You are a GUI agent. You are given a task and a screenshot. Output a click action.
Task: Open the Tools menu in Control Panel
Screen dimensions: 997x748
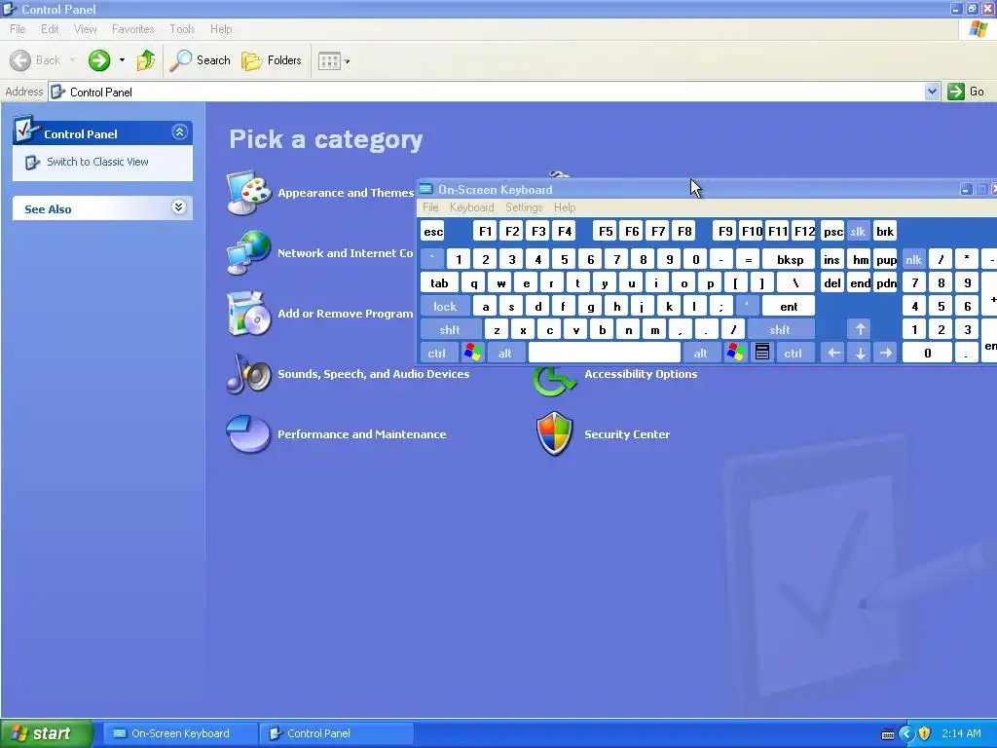(182, 29)
